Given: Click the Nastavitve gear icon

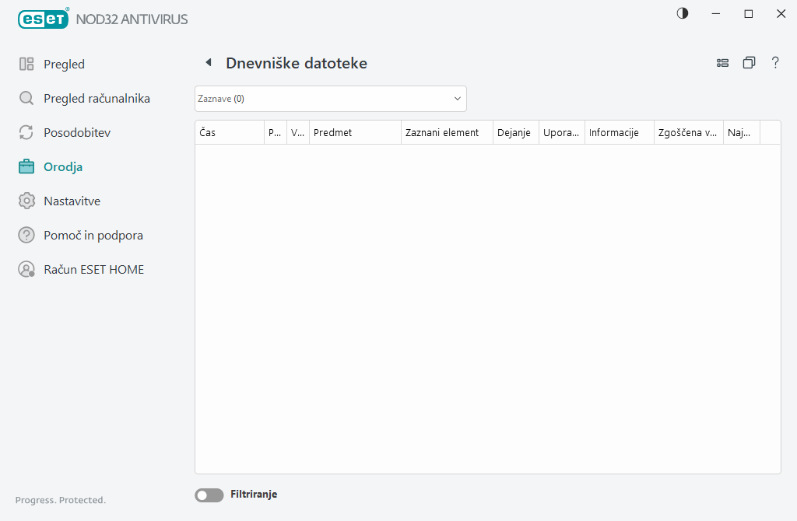Looking at the screenshot, I should click(26, 201).
